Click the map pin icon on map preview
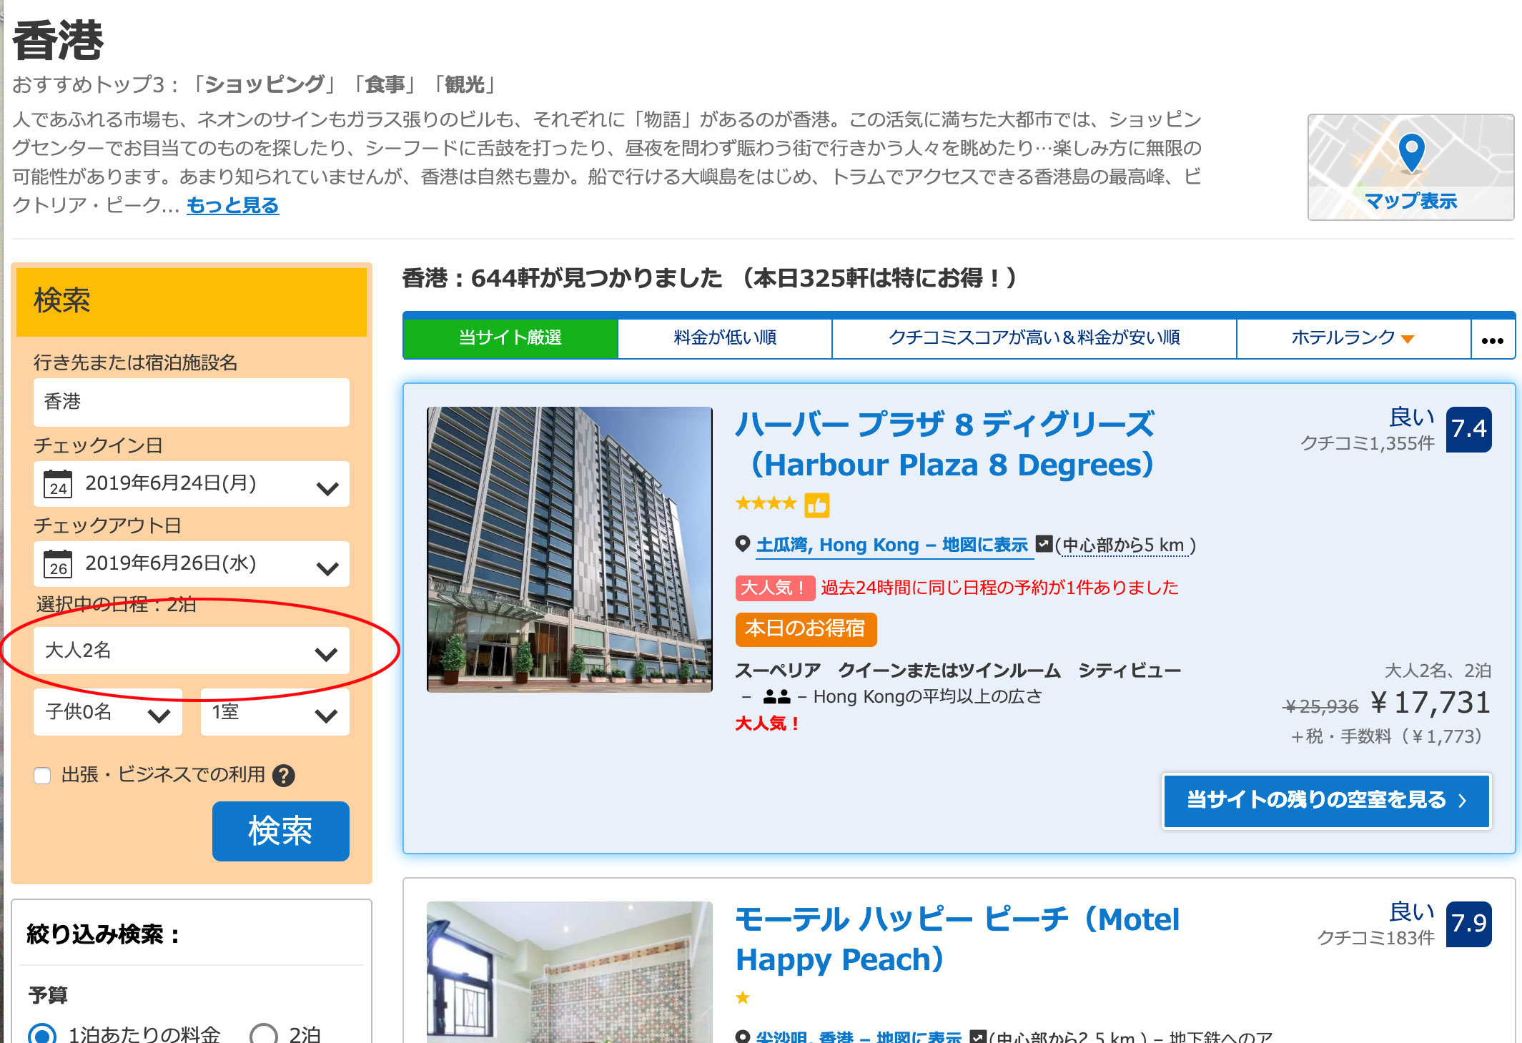1522x1043 pixels. [x=1411, y=153]
